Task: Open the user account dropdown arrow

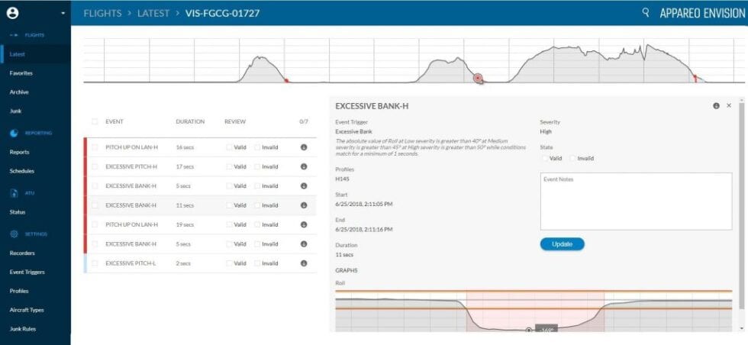Action: (x=63, y=13)
